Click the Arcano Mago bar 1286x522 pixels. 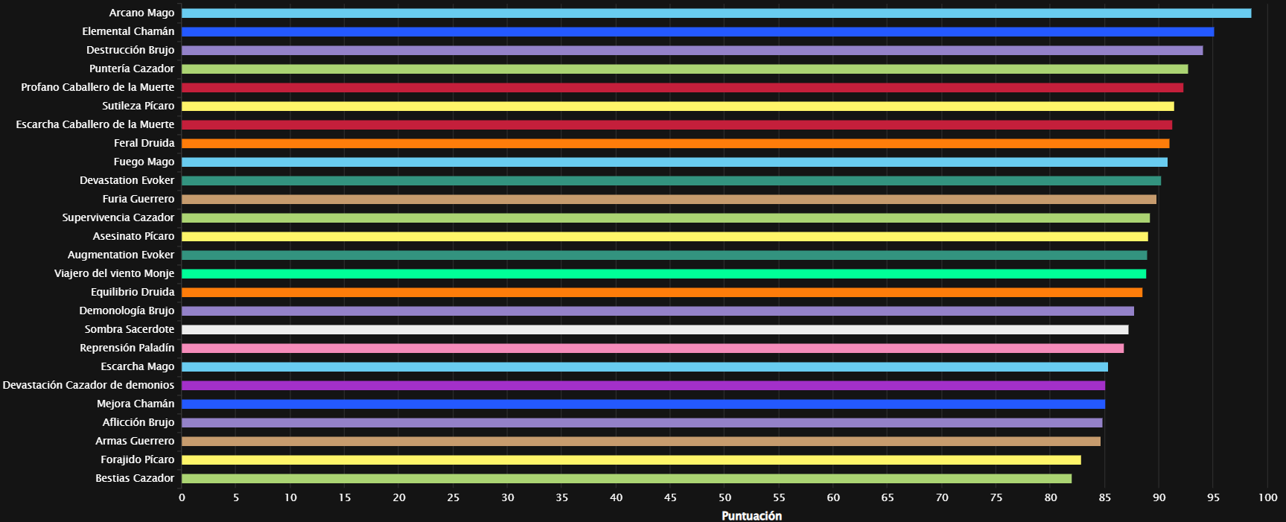pos(716,13)
